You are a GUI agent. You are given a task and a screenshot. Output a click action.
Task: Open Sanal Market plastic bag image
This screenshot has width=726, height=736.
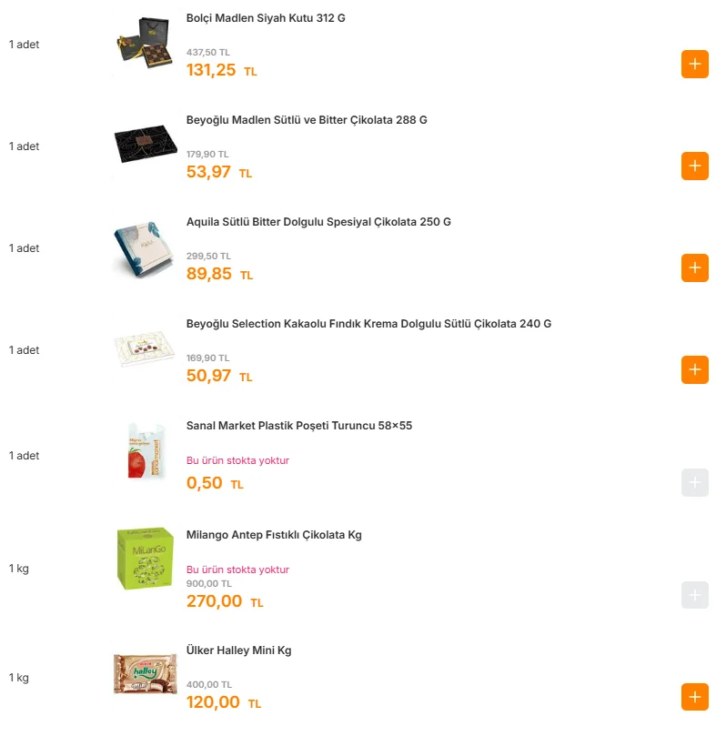click(x=146, y=451)
